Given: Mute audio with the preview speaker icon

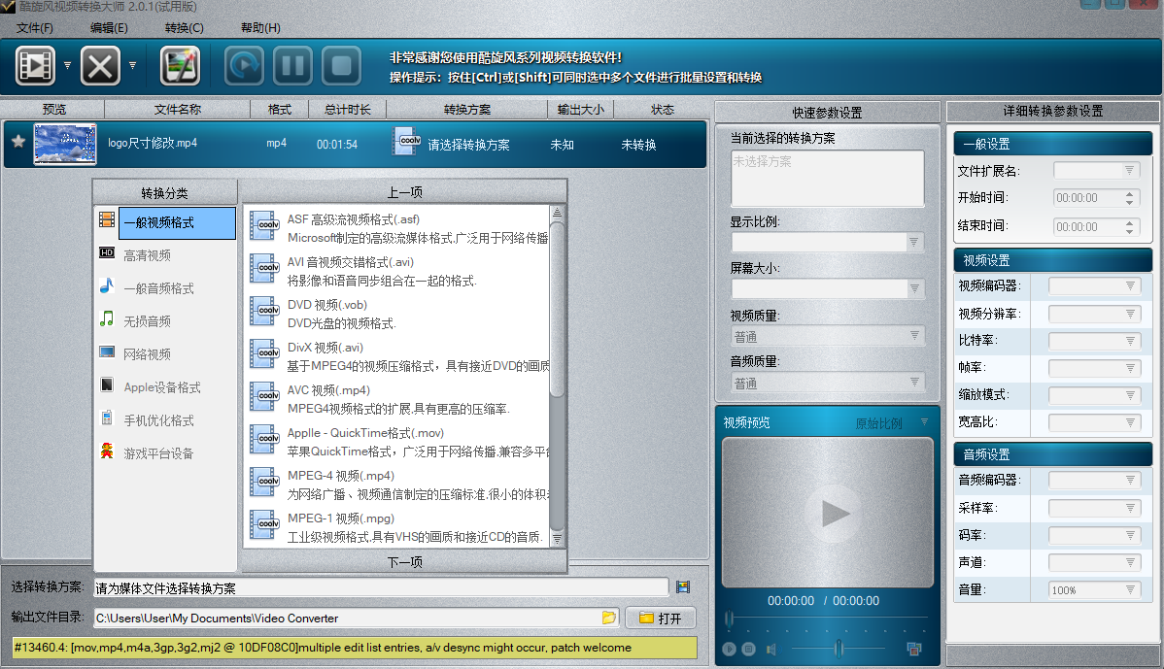Looking at the screenshot, I should pyautogui.click(x=771, y=649).
